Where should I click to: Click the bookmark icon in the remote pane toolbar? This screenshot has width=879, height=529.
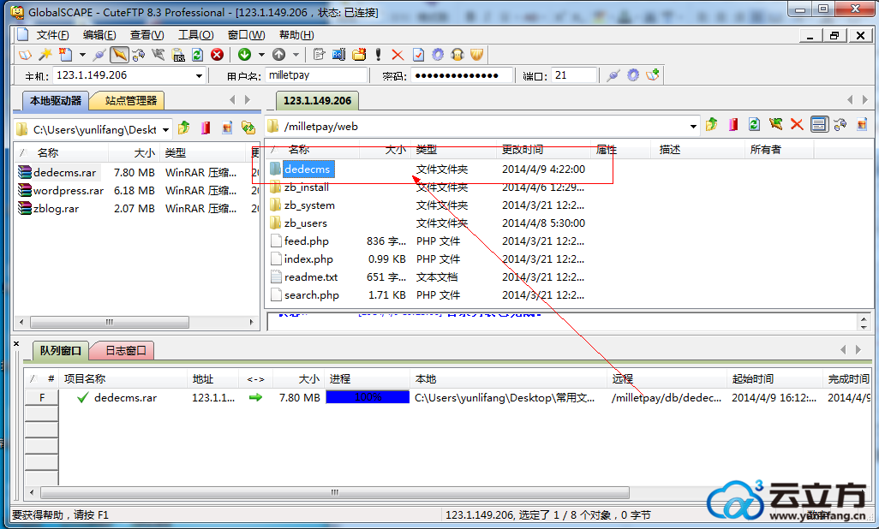733,124
